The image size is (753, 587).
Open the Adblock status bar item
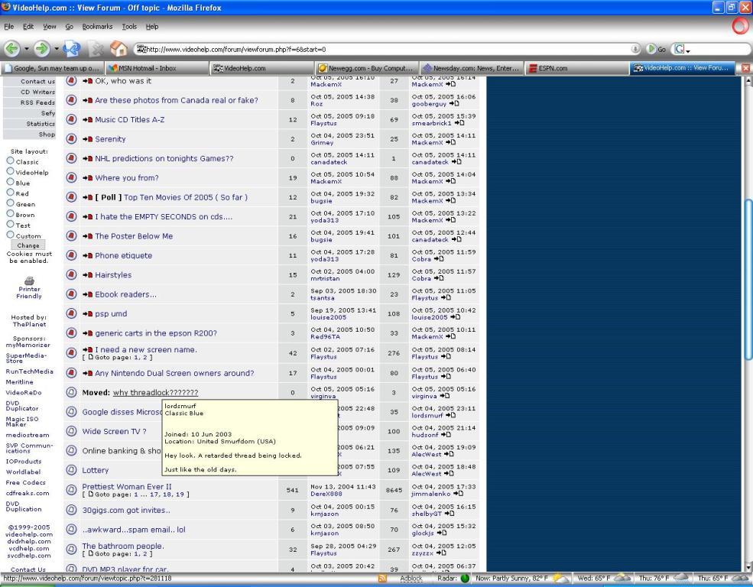411,579
